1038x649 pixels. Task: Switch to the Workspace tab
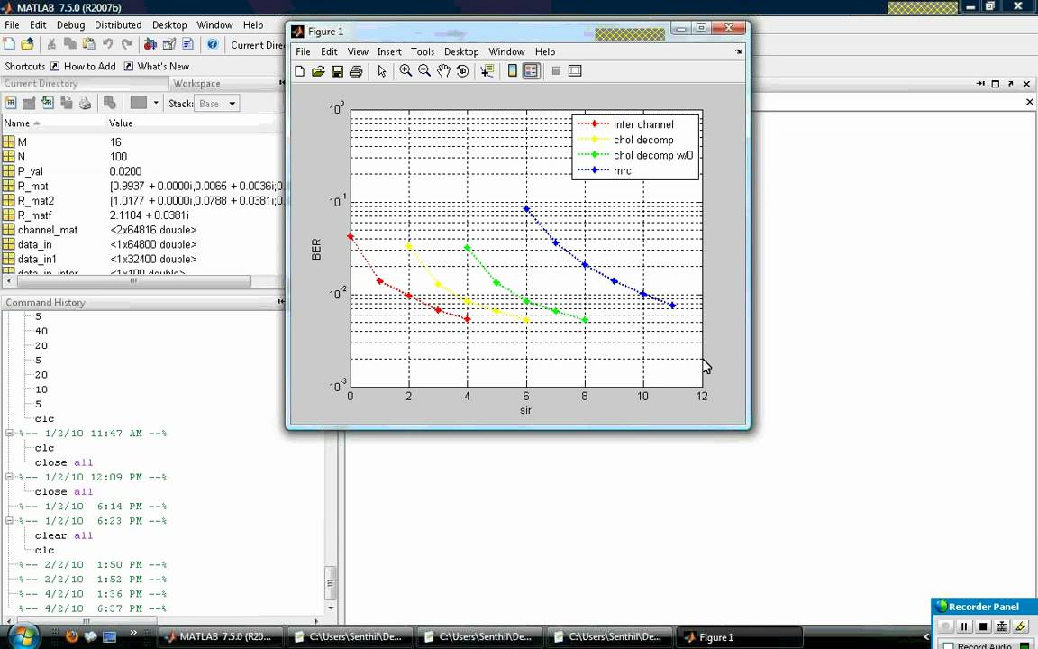[196, 84]
